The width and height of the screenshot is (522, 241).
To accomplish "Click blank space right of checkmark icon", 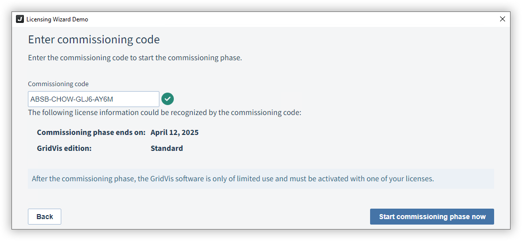I will pos(333,99).
